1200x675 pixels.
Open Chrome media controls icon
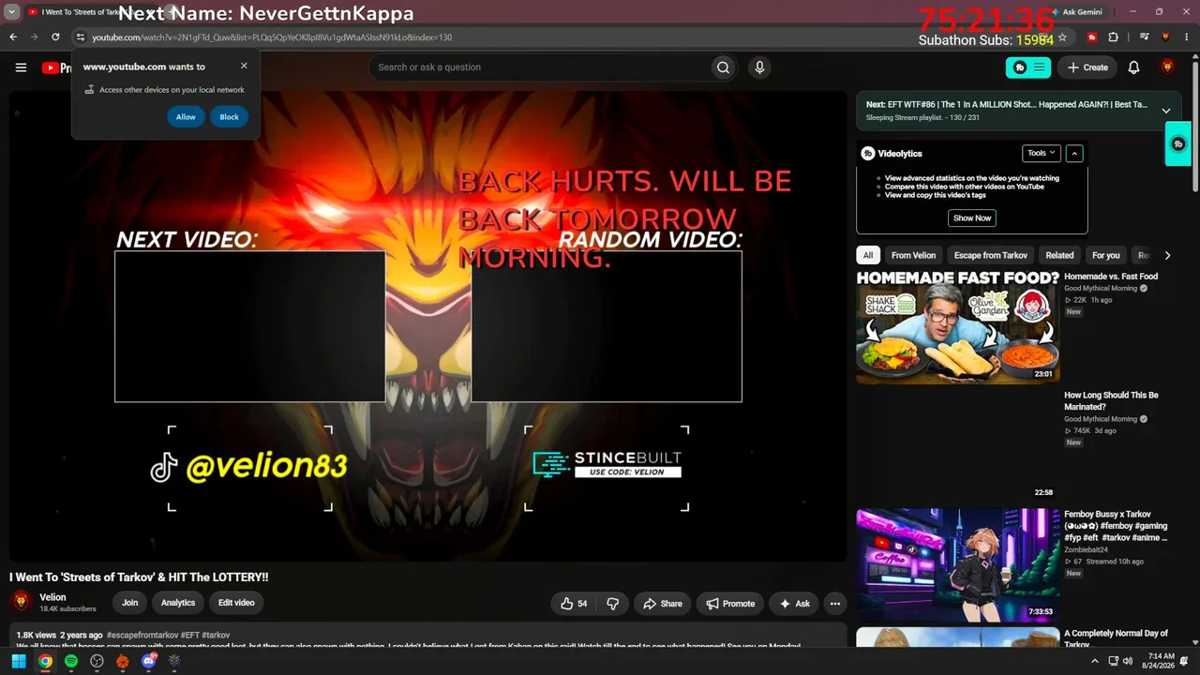pyautogui.click(x=1145, y=37)
